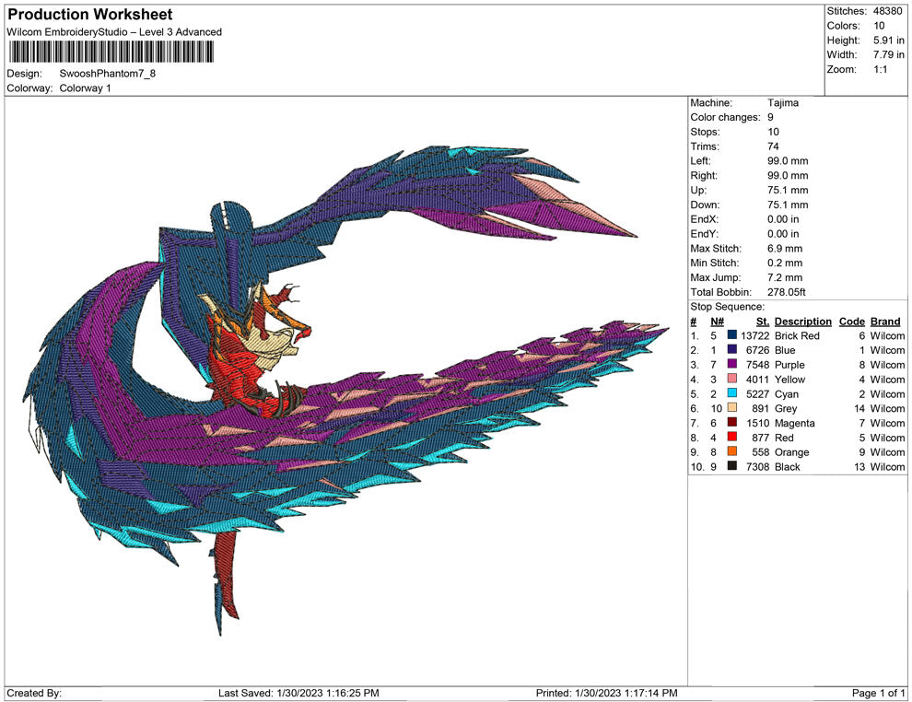
Task: Click the Grey row color swatch
Action: click(x=732, y=408)
